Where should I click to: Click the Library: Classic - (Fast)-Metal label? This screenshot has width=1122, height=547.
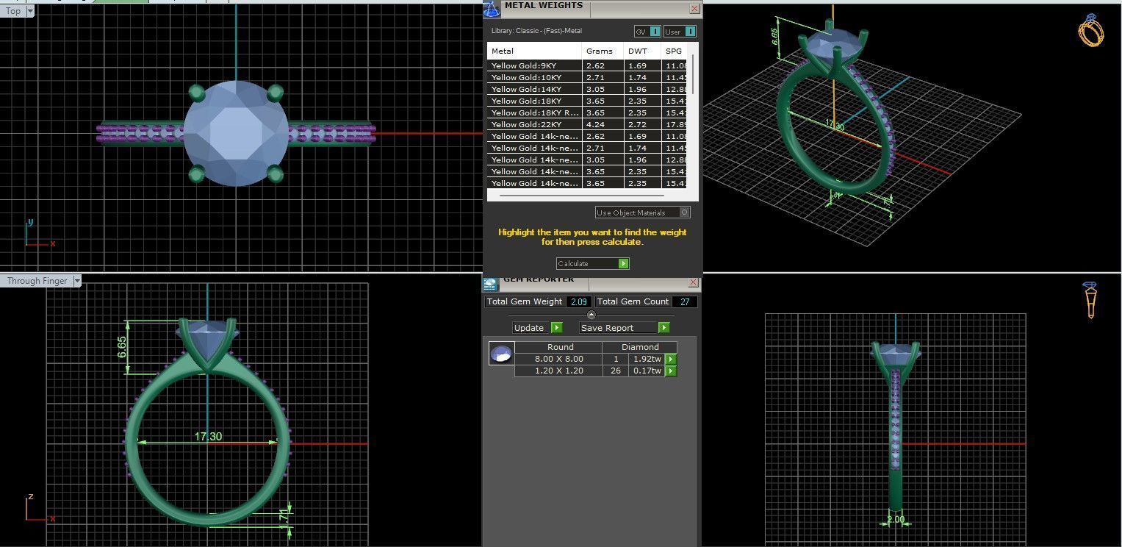[536, 32]
